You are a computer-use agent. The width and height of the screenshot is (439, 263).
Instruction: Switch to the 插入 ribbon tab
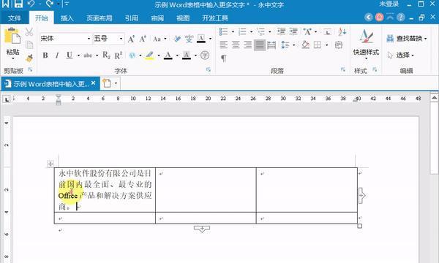tap(67, 18)
